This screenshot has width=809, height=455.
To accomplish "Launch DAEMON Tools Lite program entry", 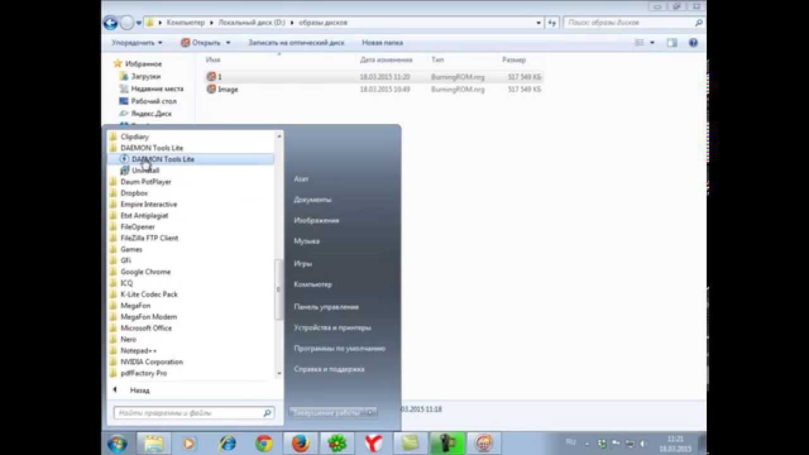I will (x=191, y=159).
